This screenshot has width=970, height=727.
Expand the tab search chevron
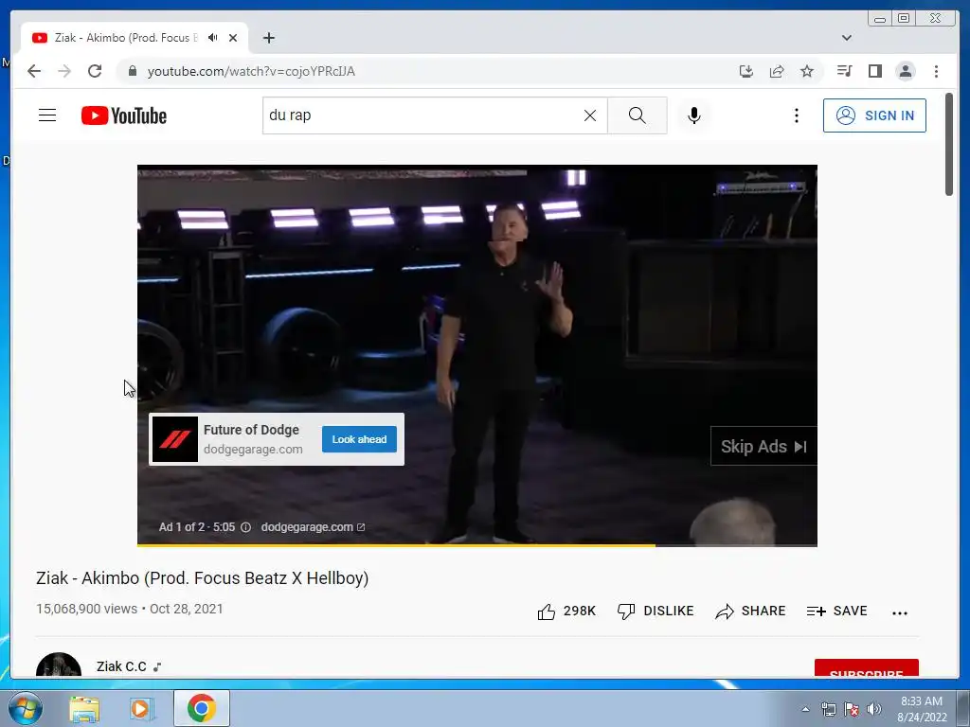[x=846, y=38]
